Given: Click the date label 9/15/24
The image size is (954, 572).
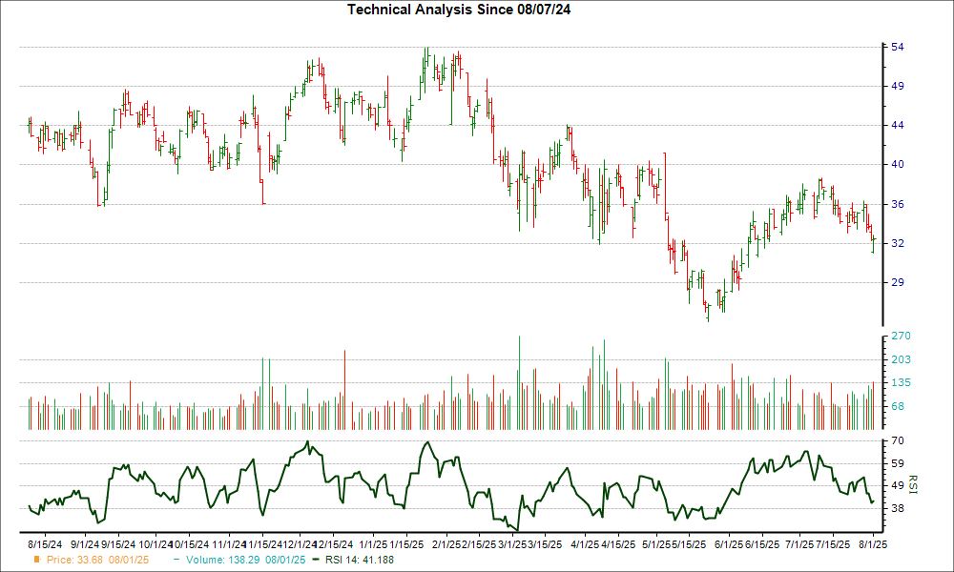Looking at the screenshot, I should tap(118, 544).
